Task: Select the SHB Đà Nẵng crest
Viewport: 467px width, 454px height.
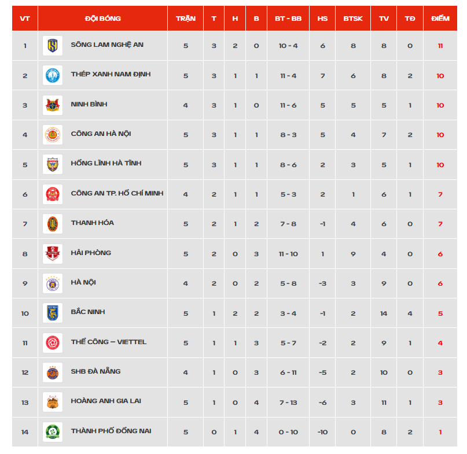Action: [x=53, y=372]
